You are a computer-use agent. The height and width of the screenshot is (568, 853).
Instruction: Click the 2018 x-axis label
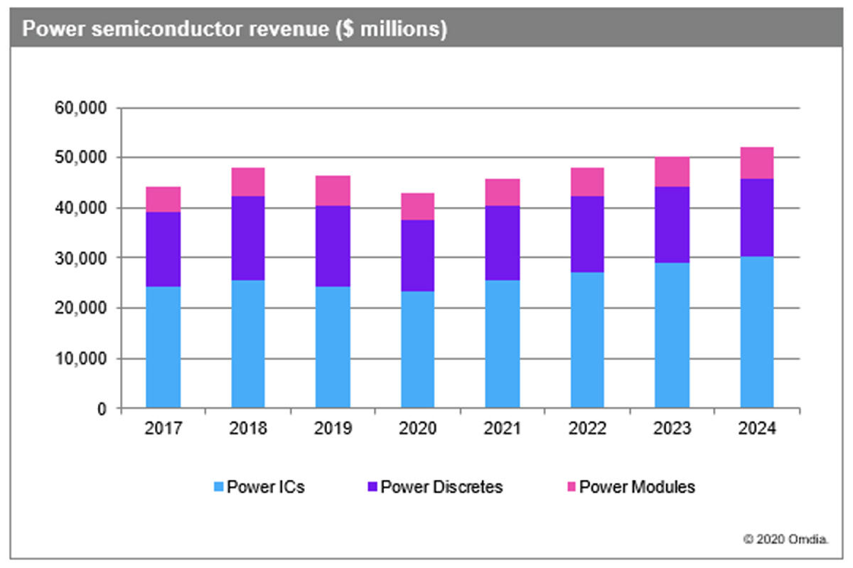coord(248,429)
